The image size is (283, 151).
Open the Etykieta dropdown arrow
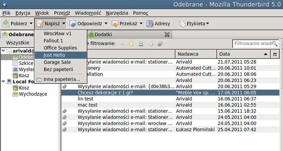[x=207, y=23]
